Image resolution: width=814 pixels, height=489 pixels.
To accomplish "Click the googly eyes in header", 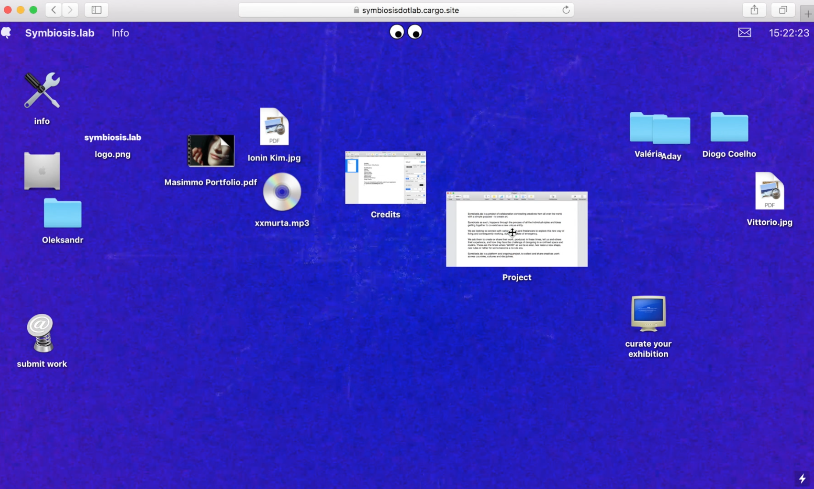I will coord(406,32).
